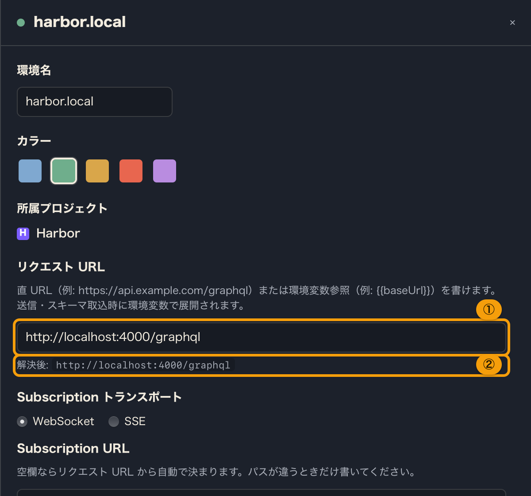Click the 環境名 label
This screenshot has width=531, height=496.
34,70
